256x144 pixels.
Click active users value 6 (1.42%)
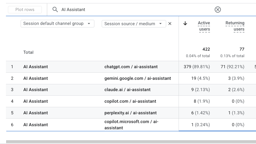click(201, 113)
